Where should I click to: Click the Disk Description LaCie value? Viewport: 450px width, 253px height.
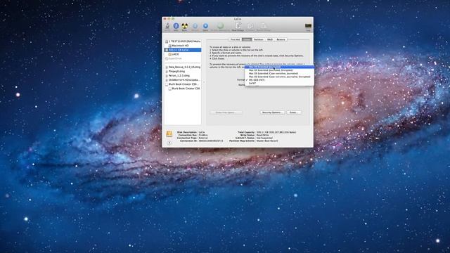pyautogui.click(x=202, y=132)
